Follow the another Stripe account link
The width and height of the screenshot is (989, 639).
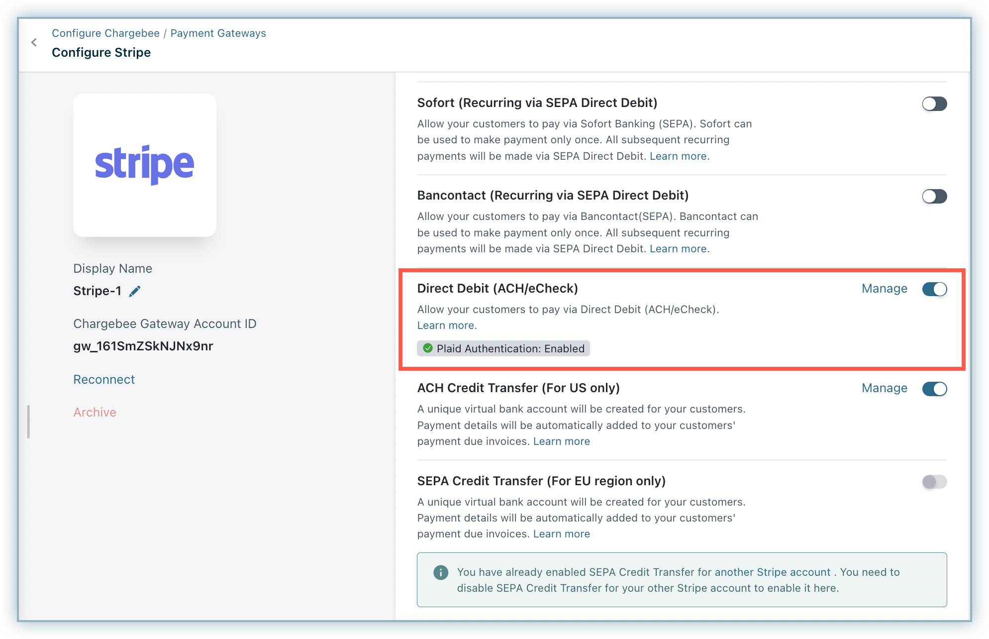772,572
